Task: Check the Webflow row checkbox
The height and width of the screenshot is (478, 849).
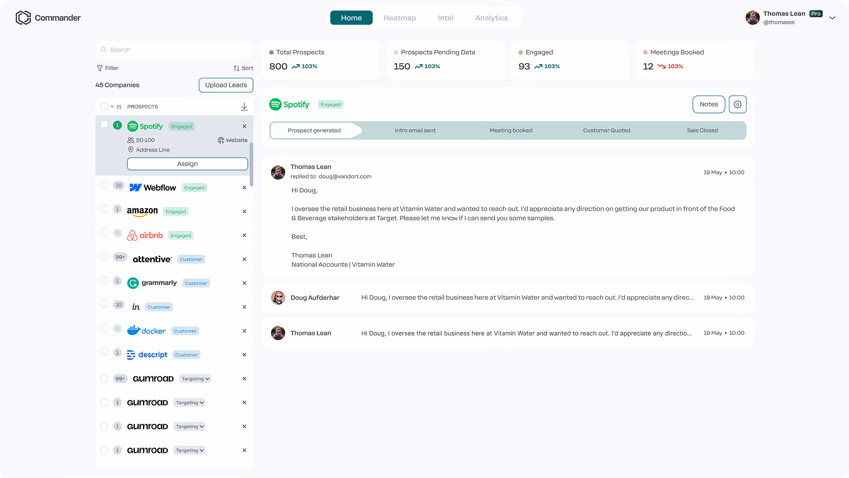Action: [104, 185]
